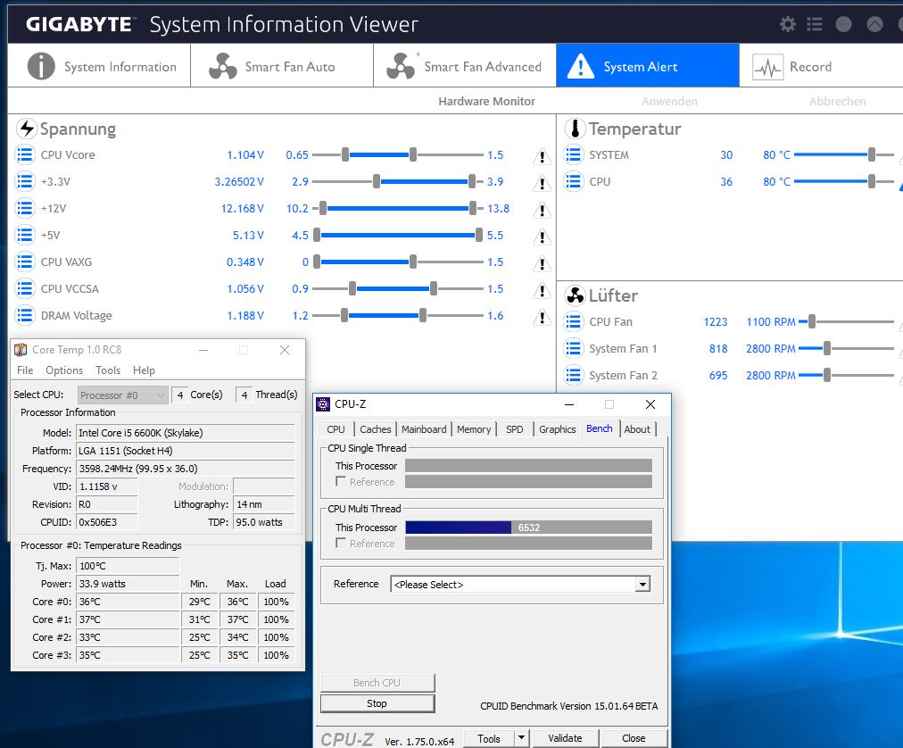903x748 pixels.
Task: Open the Record tab in System Information Viewer
Action: click(x=792, y=67)
